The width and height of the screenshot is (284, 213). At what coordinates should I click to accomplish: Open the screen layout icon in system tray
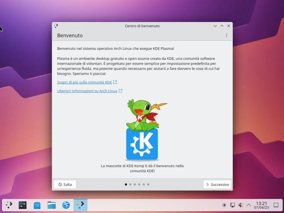[232, 205]
